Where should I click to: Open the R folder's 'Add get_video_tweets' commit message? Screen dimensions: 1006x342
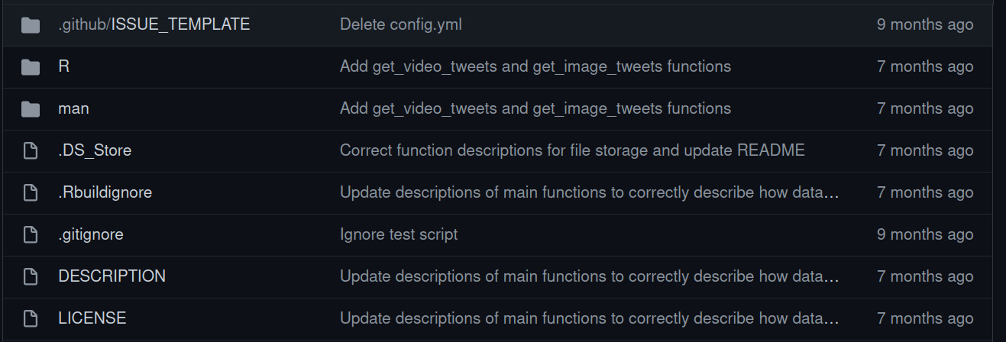click(535, 66)
